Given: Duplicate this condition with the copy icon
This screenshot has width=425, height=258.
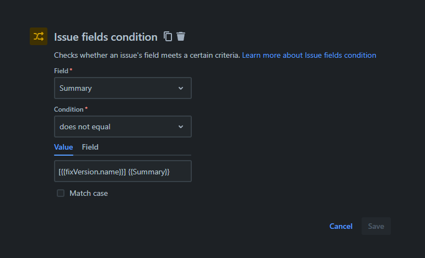Looking at the screenshot, I should [x=168, y=37].
